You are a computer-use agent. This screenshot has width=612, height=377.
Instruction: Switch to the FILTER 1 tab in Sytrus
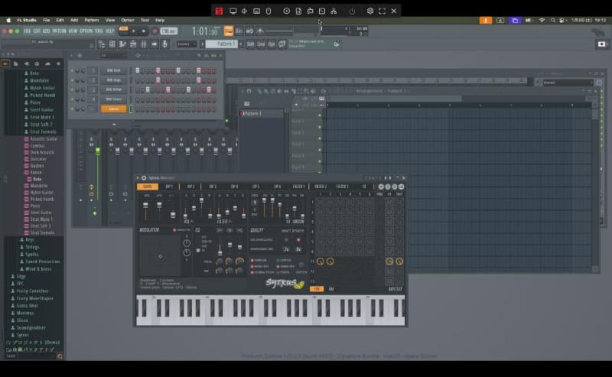298,187
